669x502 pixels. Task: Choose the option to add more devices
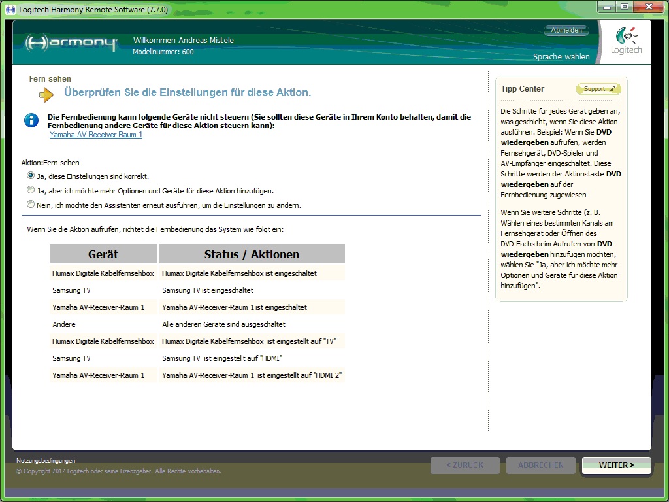[31, 190]
